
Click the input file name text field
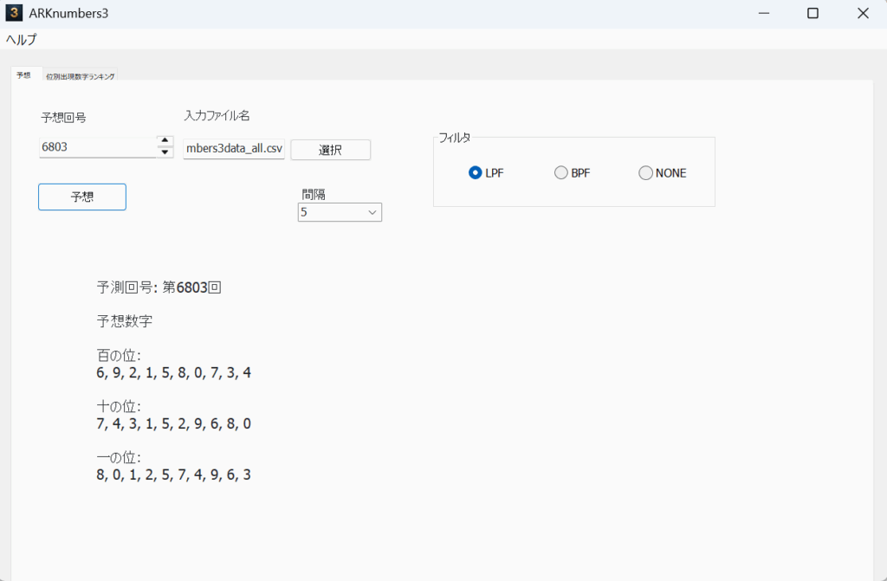[x=234, y=149]
